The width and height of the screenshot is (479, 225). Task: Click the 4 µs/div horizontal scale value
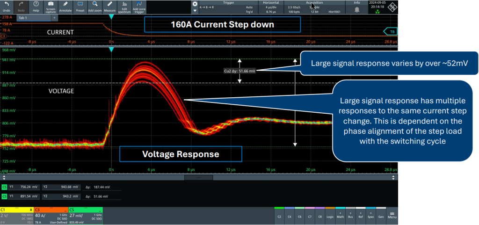pos(271,7)
